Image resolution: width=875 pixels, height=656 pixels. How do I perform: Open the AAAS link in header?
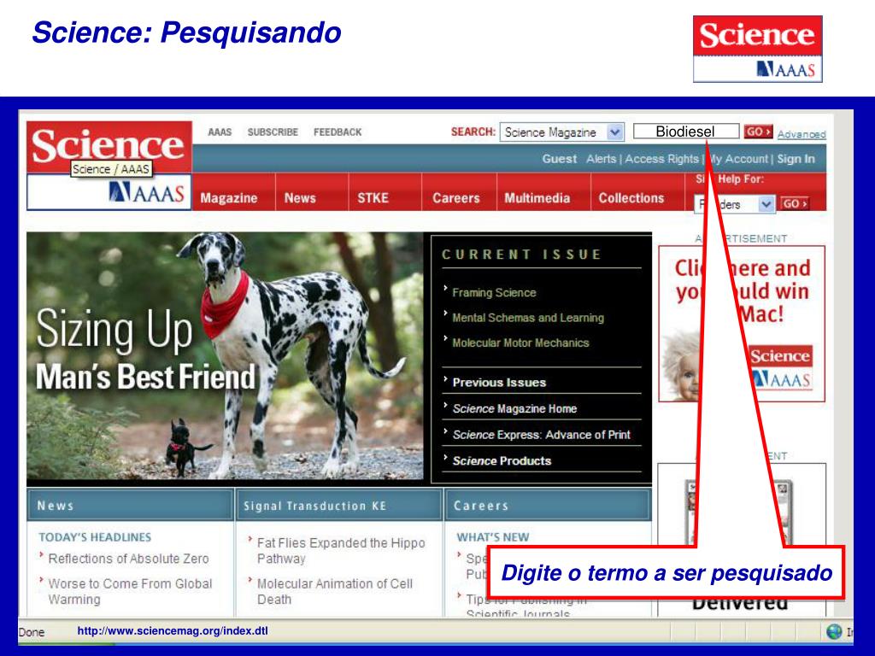pos(220,132)
